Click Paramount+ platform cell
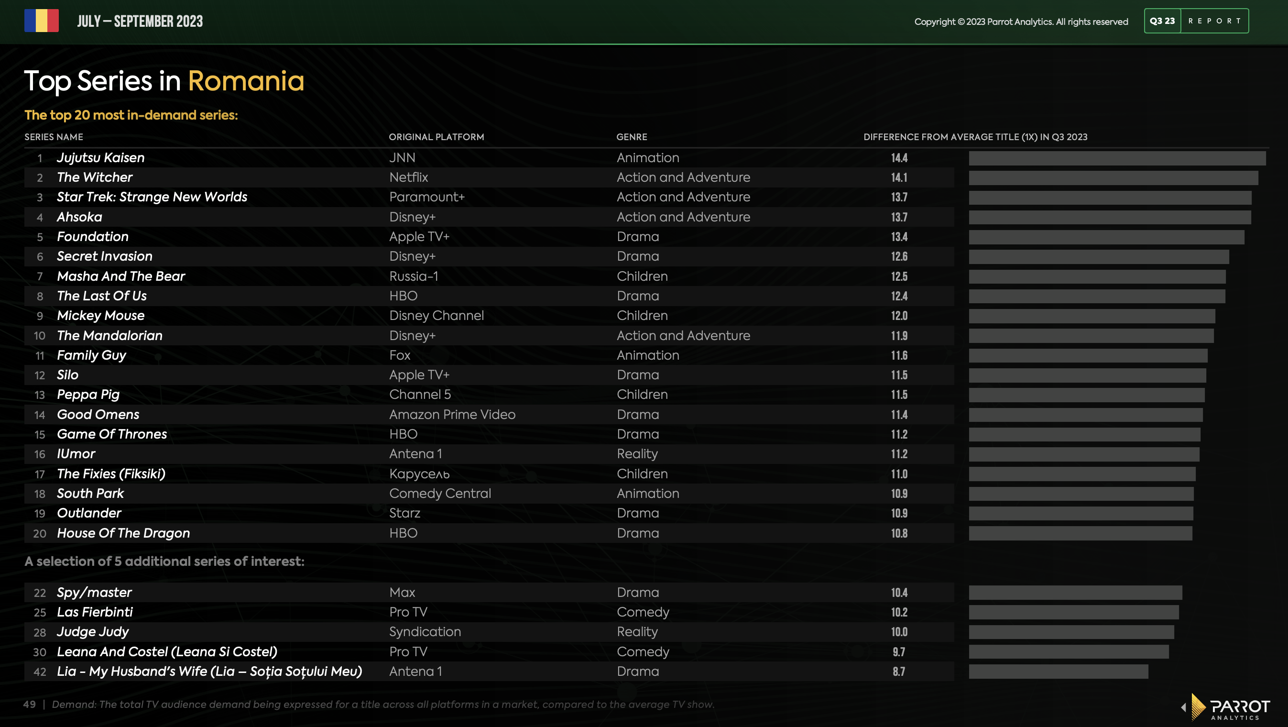 coord(427,197)
